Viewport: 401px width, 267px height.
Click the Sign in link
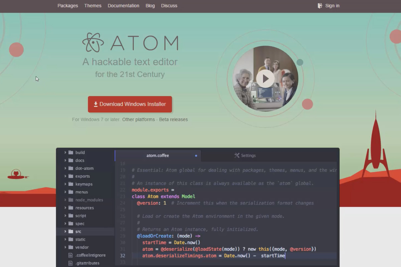tap(332, 6)
